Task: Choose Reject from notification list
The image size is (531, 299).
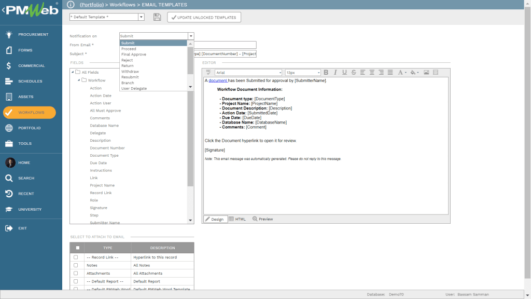Action: [127, 60]
